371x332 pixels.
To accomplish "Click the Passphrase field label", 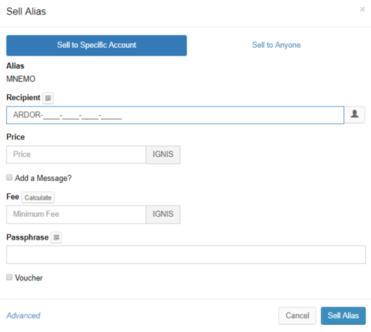I will pos(27,237).
